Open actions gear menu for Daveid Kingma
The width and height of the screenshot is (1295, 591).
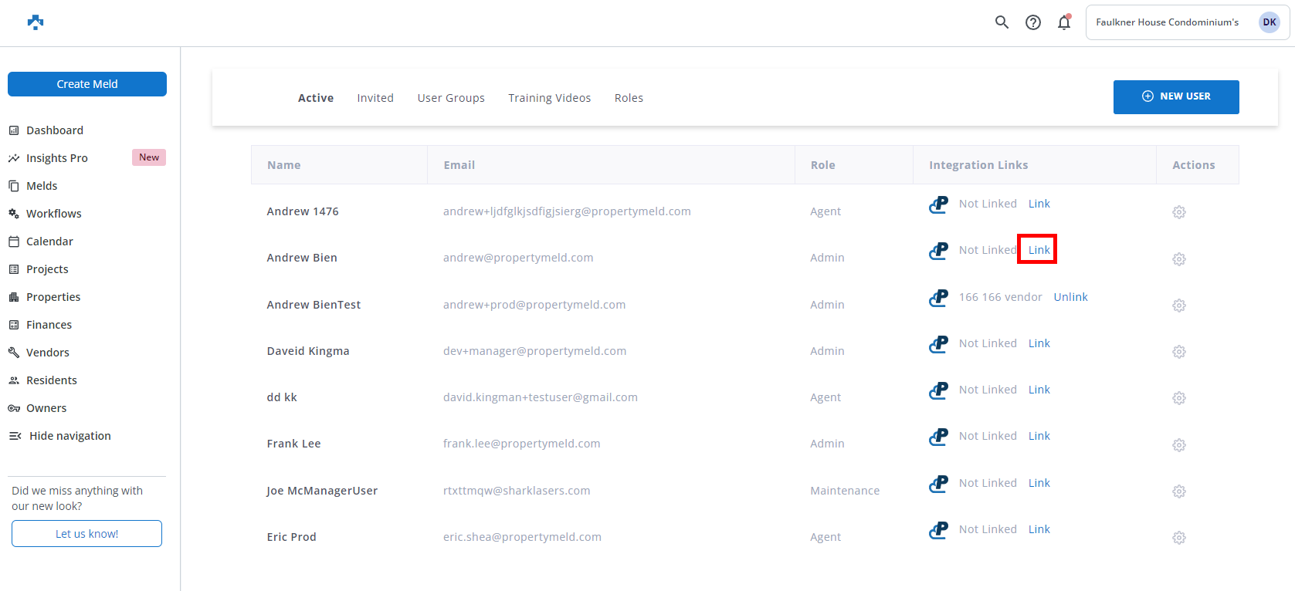tap(1178, 352)
